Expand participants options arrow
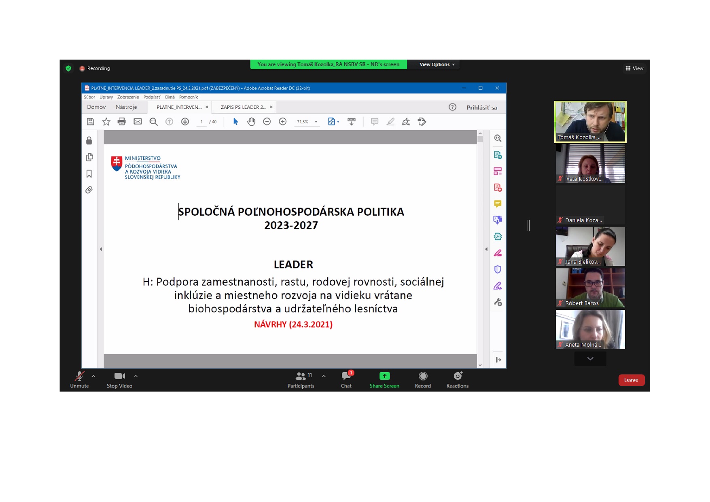The image size is (710, 502). [324, 376]
